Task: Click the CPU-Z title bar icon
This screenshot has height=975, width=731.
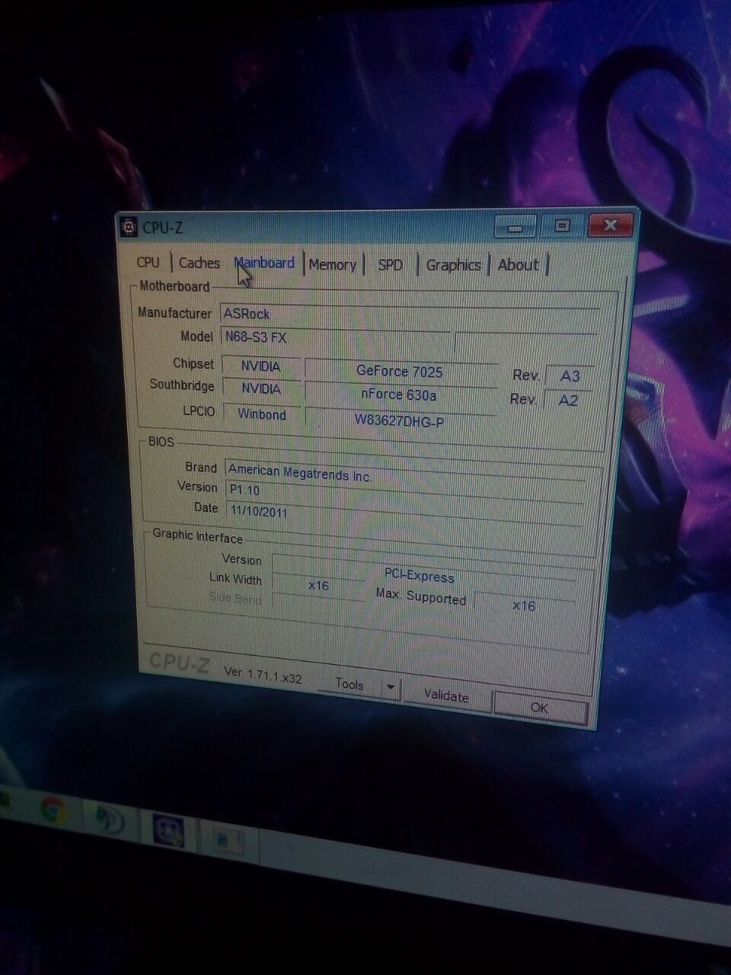Action: 129,226
